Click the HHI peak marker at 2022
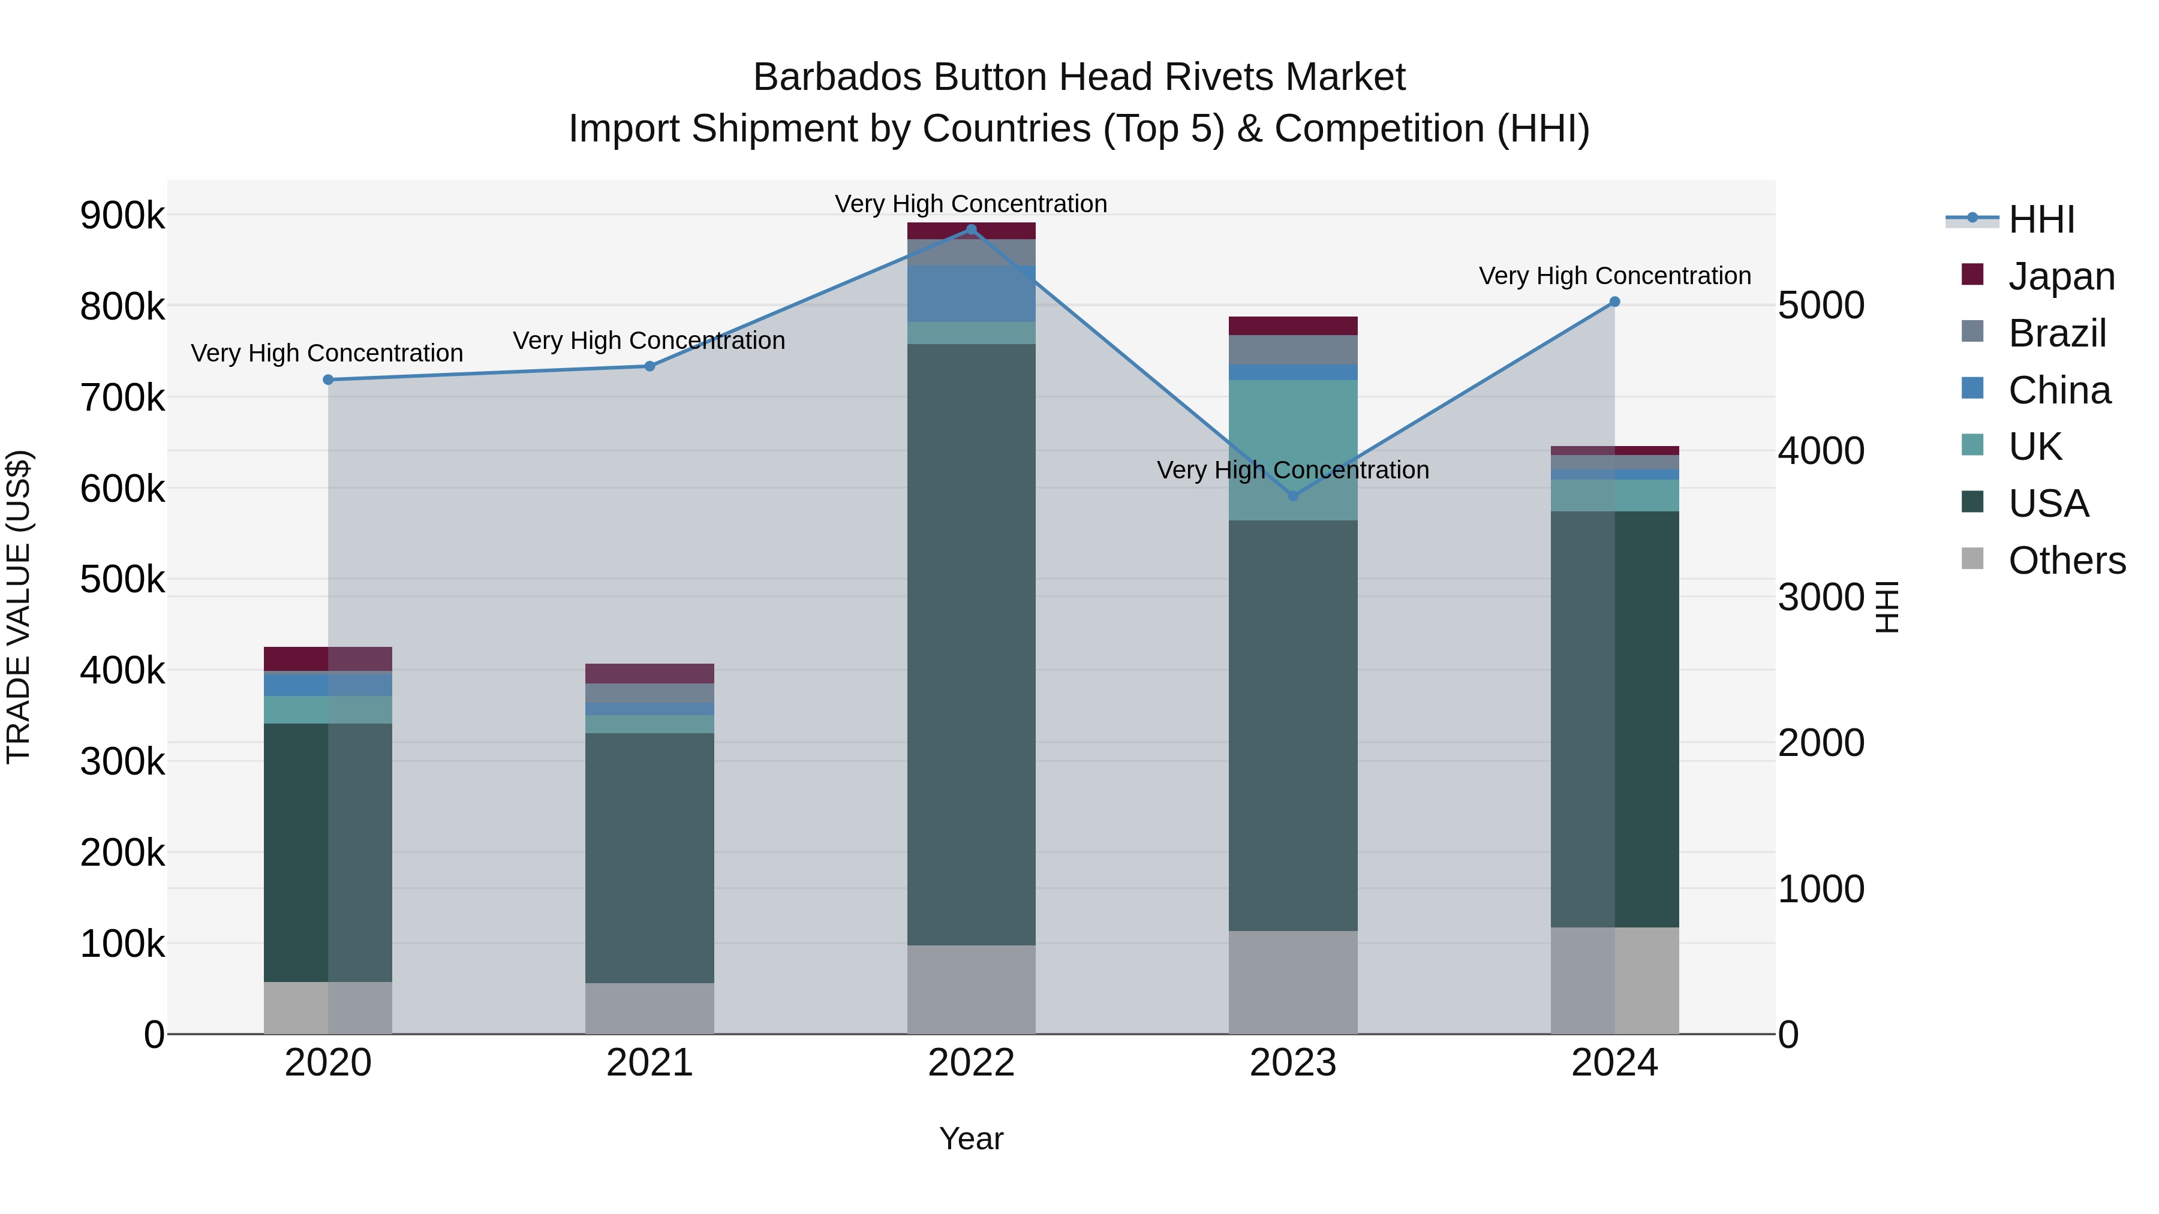Screen dimensions: 2159x1214 click(972, 230)
